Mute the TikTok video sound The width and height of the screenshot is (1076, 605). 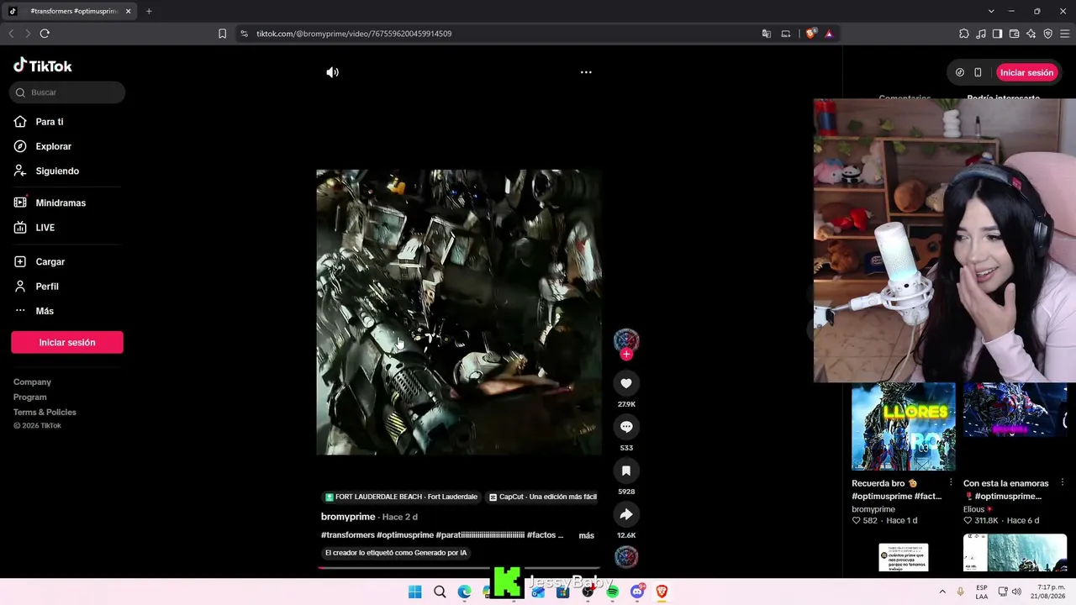click(x=332, y=72)
